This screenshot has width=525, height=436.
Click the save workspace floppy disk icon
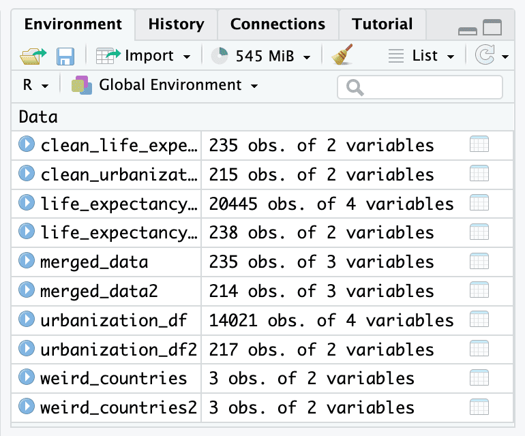coord(65,56)
